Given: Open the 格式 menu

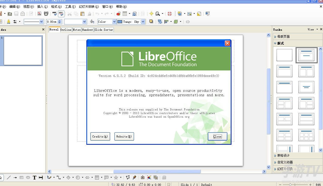Looking at the screenshot, I should 56,6.
